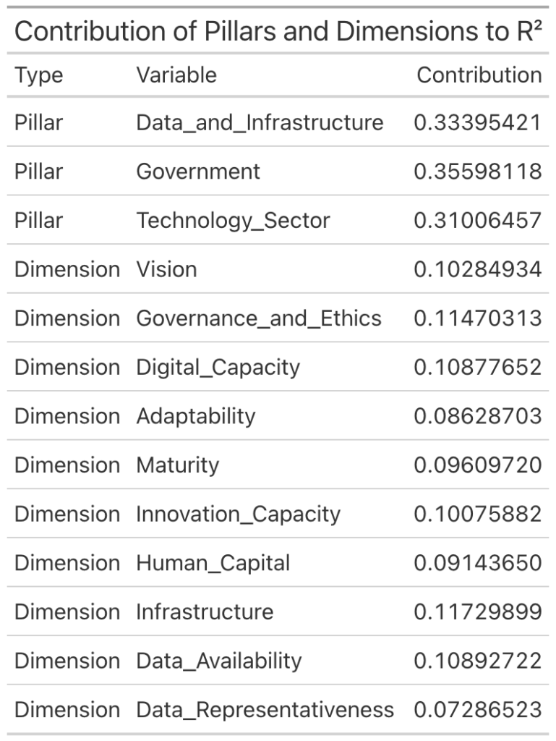Click the Data_Availability variable cell
This screenshot has width=556, height=741.
(218, 661)
